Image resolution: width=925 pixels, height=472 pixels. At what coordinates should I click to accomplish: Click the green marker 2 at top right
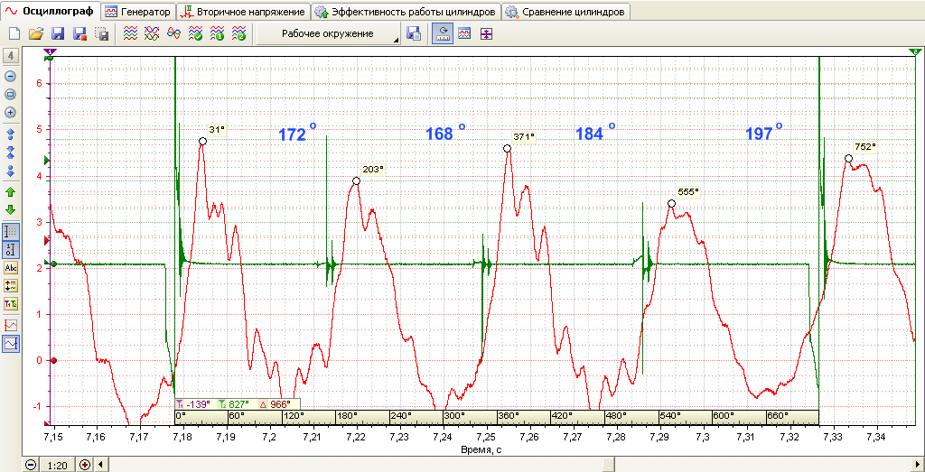pyautogui.click(x=915, y=53)
